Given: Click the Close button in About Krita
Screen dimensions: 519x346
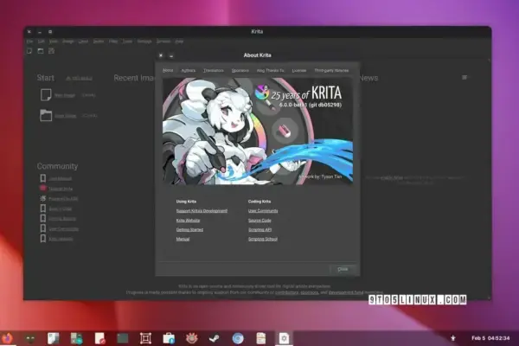Looking at the screenshot, I should coord(343,269).
